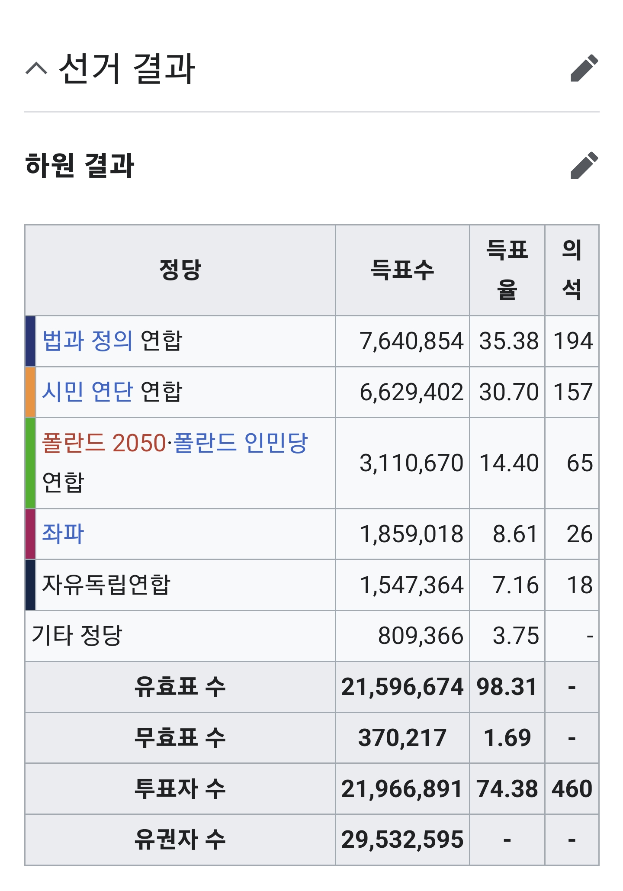Tap the 선거 결과 section heading
The width and height of the screenshot is (623, 891).
point(127,68)
